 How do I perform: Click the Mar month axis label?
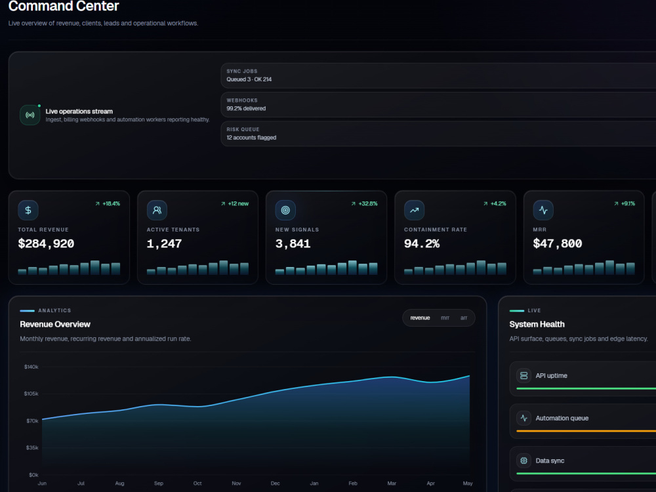point(392,483)
